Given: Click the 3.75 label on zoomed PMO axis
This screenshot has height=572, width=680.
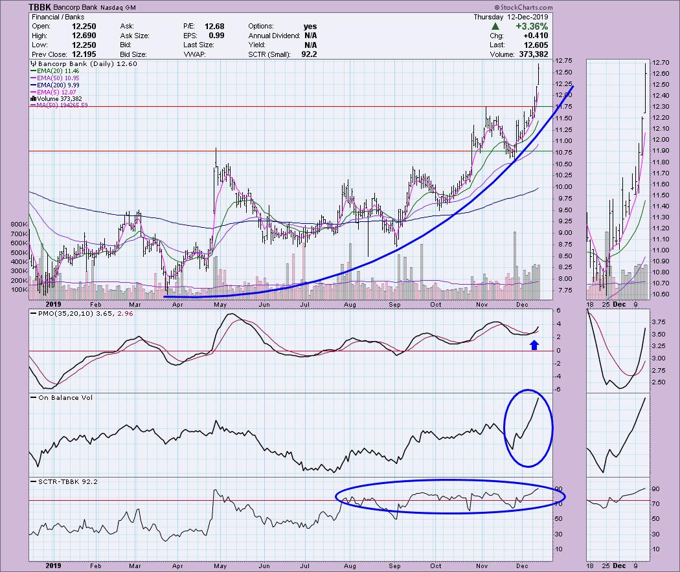Looking at the screenshot, I should pos(659,322).
